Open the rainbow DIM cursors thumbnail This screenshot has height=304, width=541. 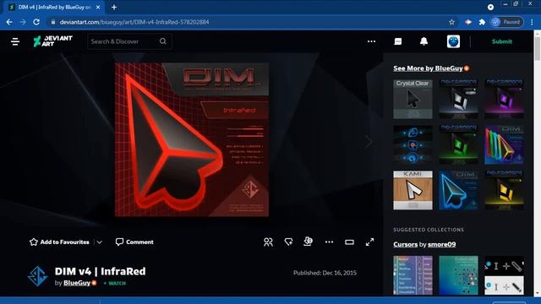point(504,144)
